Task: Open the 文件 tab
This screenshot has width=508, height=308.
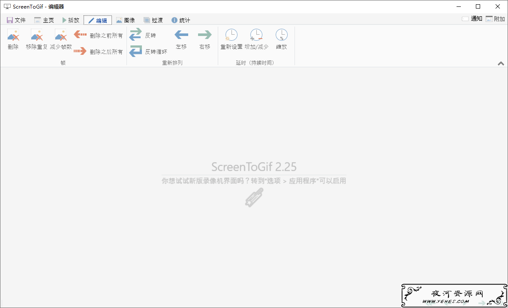Action: pyautogui.click(x=16, y=20)
